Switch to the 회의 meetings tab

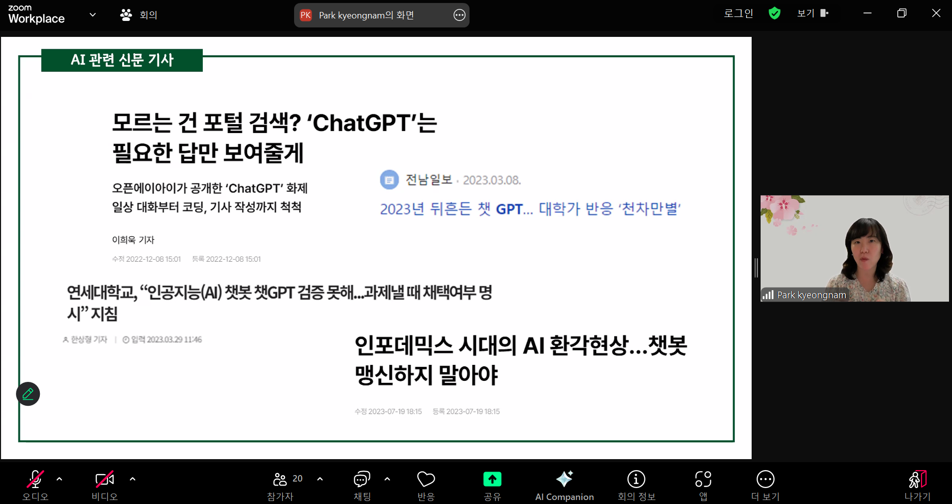pos(139,15)
